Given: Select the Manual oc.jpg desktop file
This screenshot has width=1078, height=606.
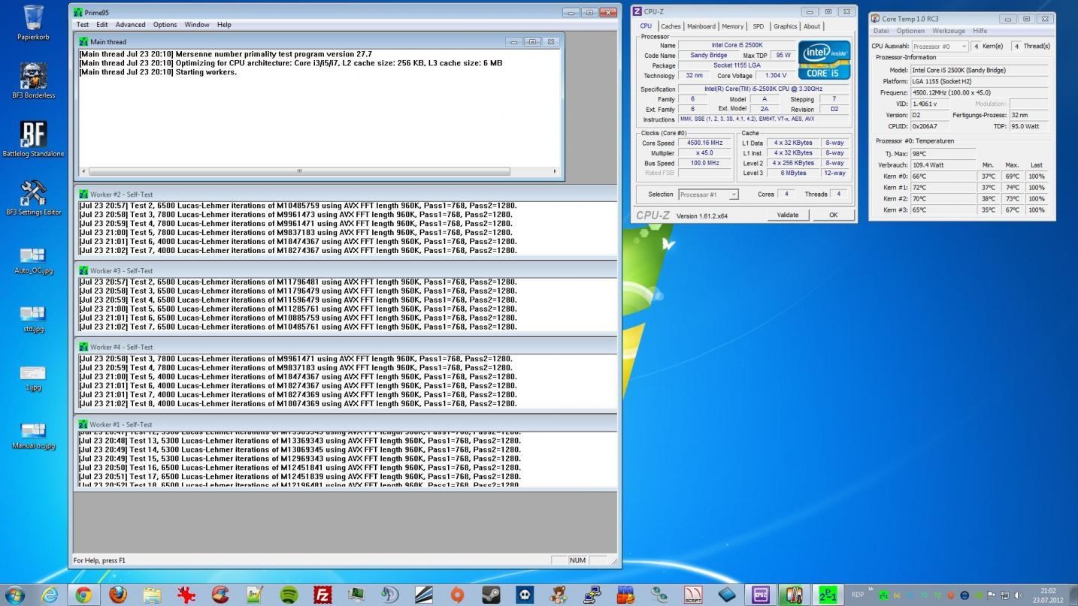Looking at the screenshot, I should point(33,436).
